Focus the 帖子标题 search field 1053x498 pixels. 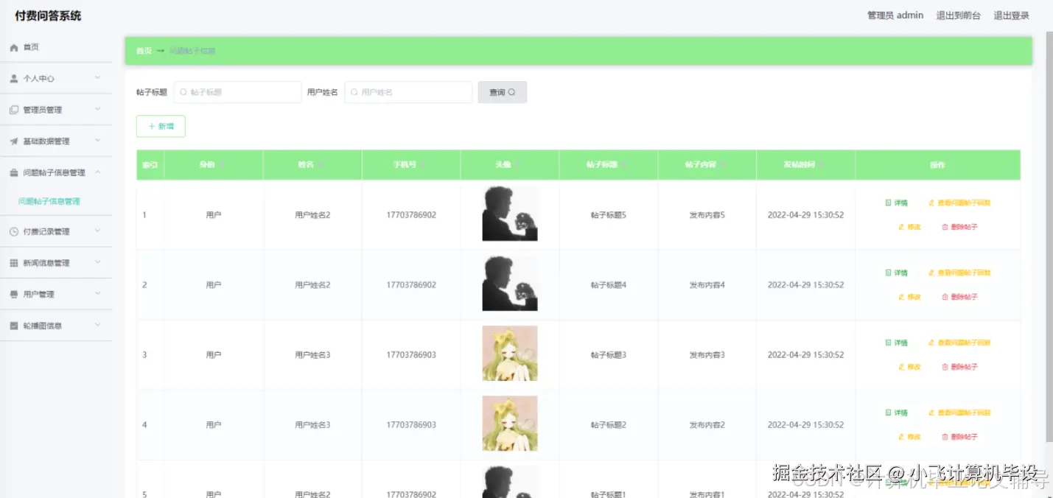237,92
